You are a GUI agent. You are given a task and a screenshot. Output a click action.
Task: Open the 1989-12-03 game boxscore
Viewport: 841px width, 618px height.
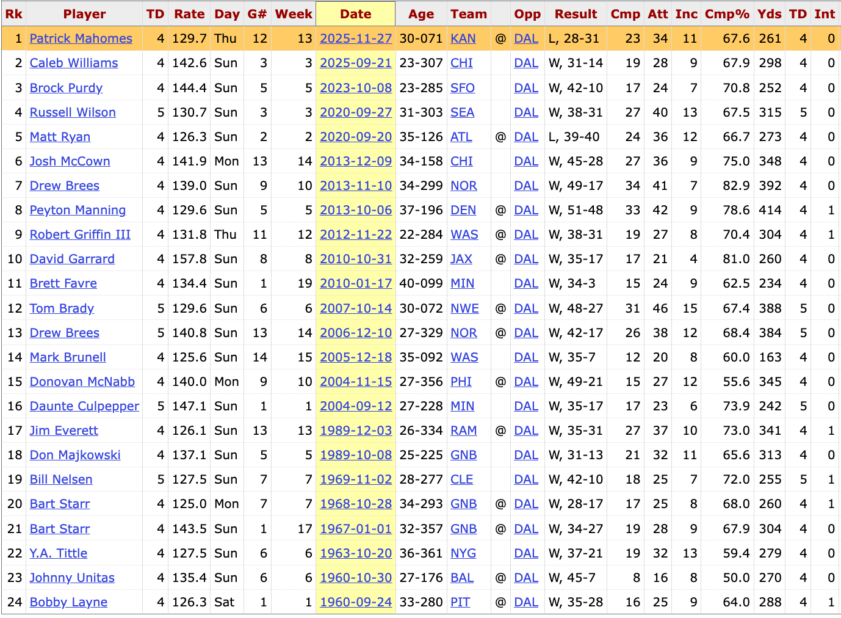[x=356, y=431]
